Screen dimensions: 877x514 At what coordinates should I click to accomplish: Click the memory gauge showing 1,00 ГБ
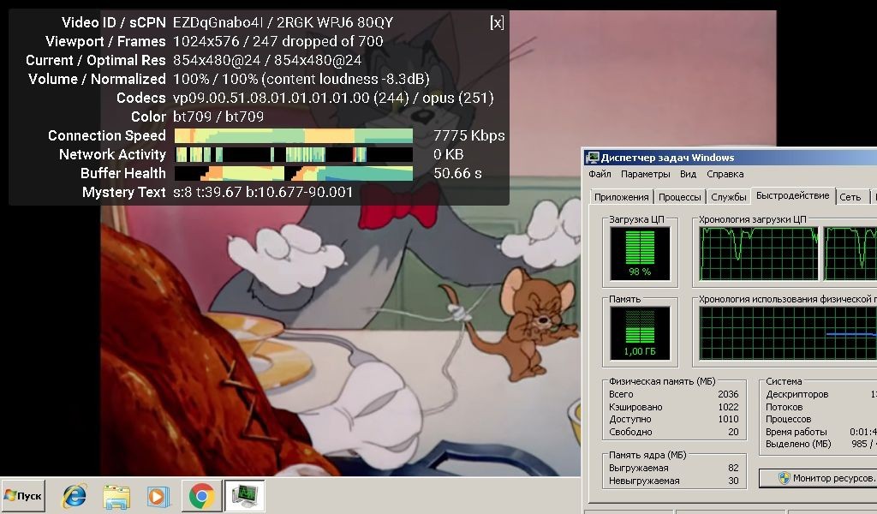tap(640, 333)
